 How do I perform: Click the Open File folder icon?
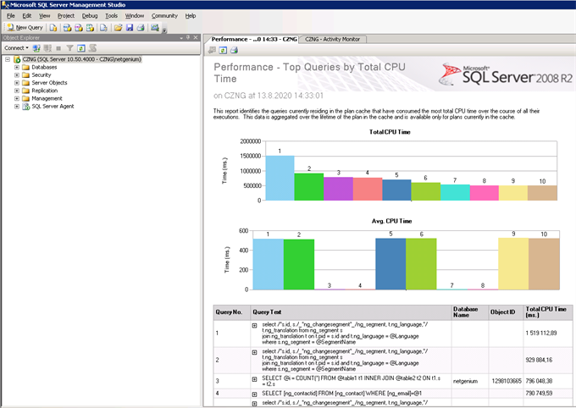118,28
